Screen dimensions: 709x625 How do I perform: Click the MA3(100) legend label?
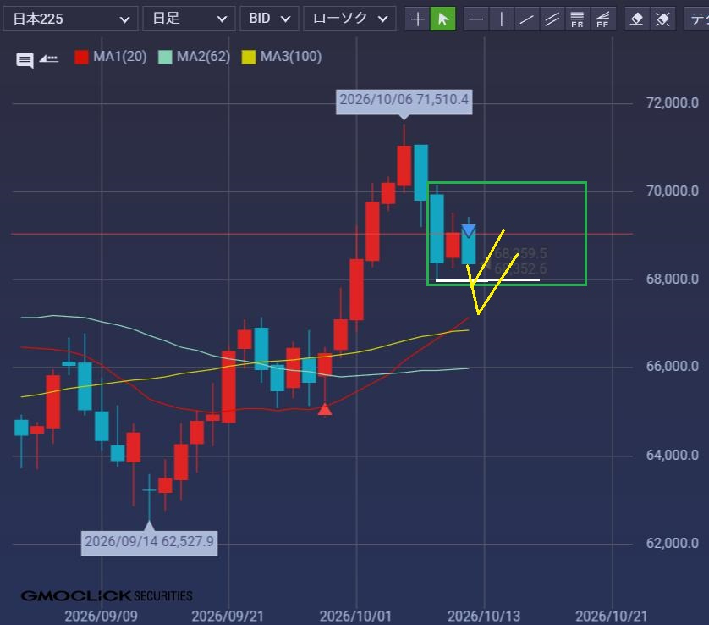point(291,57)
